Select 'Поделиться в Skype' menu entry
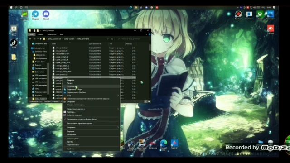Image resolution: width=290 pixels, height=163 pixels. point(92,90)
